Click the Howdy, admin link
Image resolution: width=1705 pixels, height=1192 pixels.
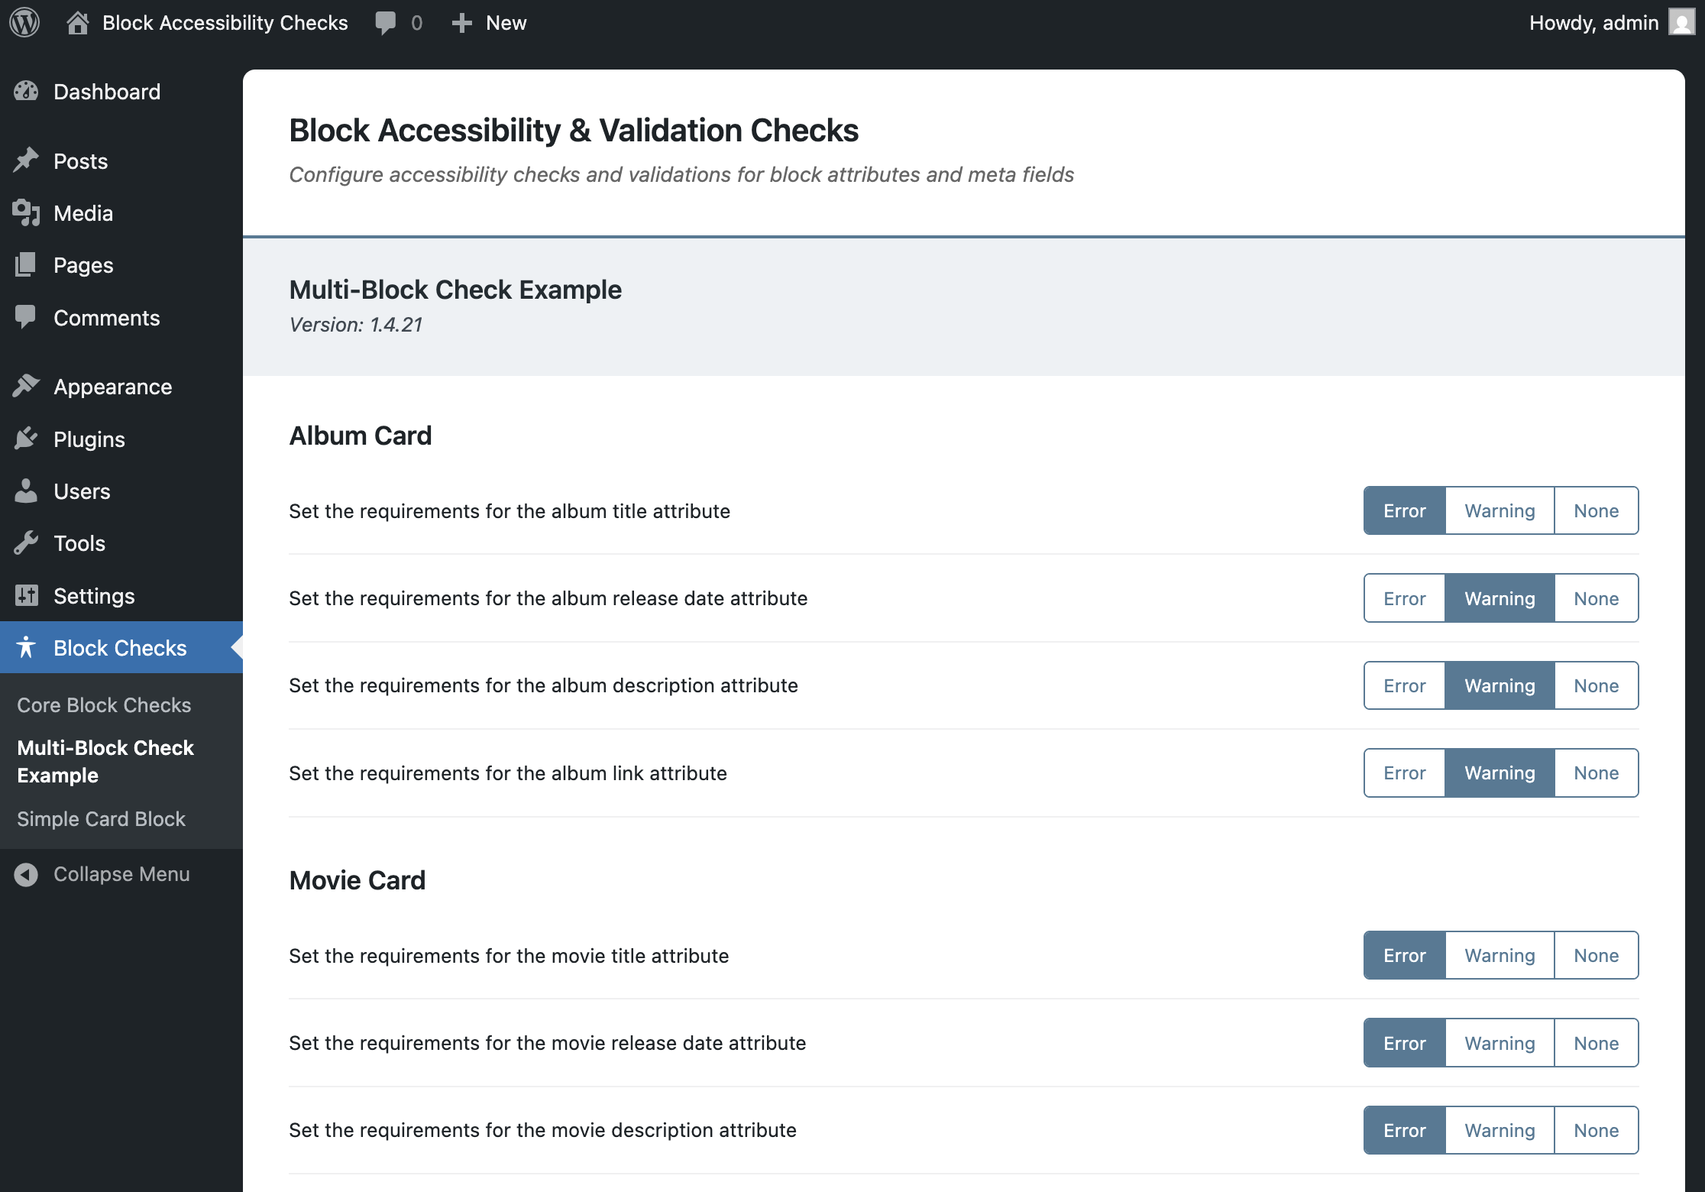[x=1592, y=22]
